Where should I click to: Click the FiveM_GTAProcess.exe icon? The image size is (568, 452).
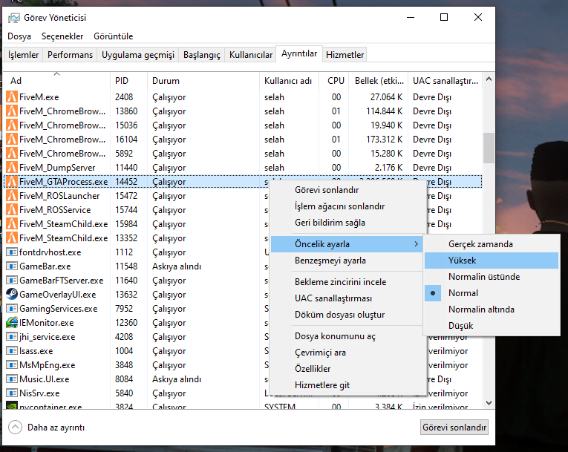click(x=12, y=181)
